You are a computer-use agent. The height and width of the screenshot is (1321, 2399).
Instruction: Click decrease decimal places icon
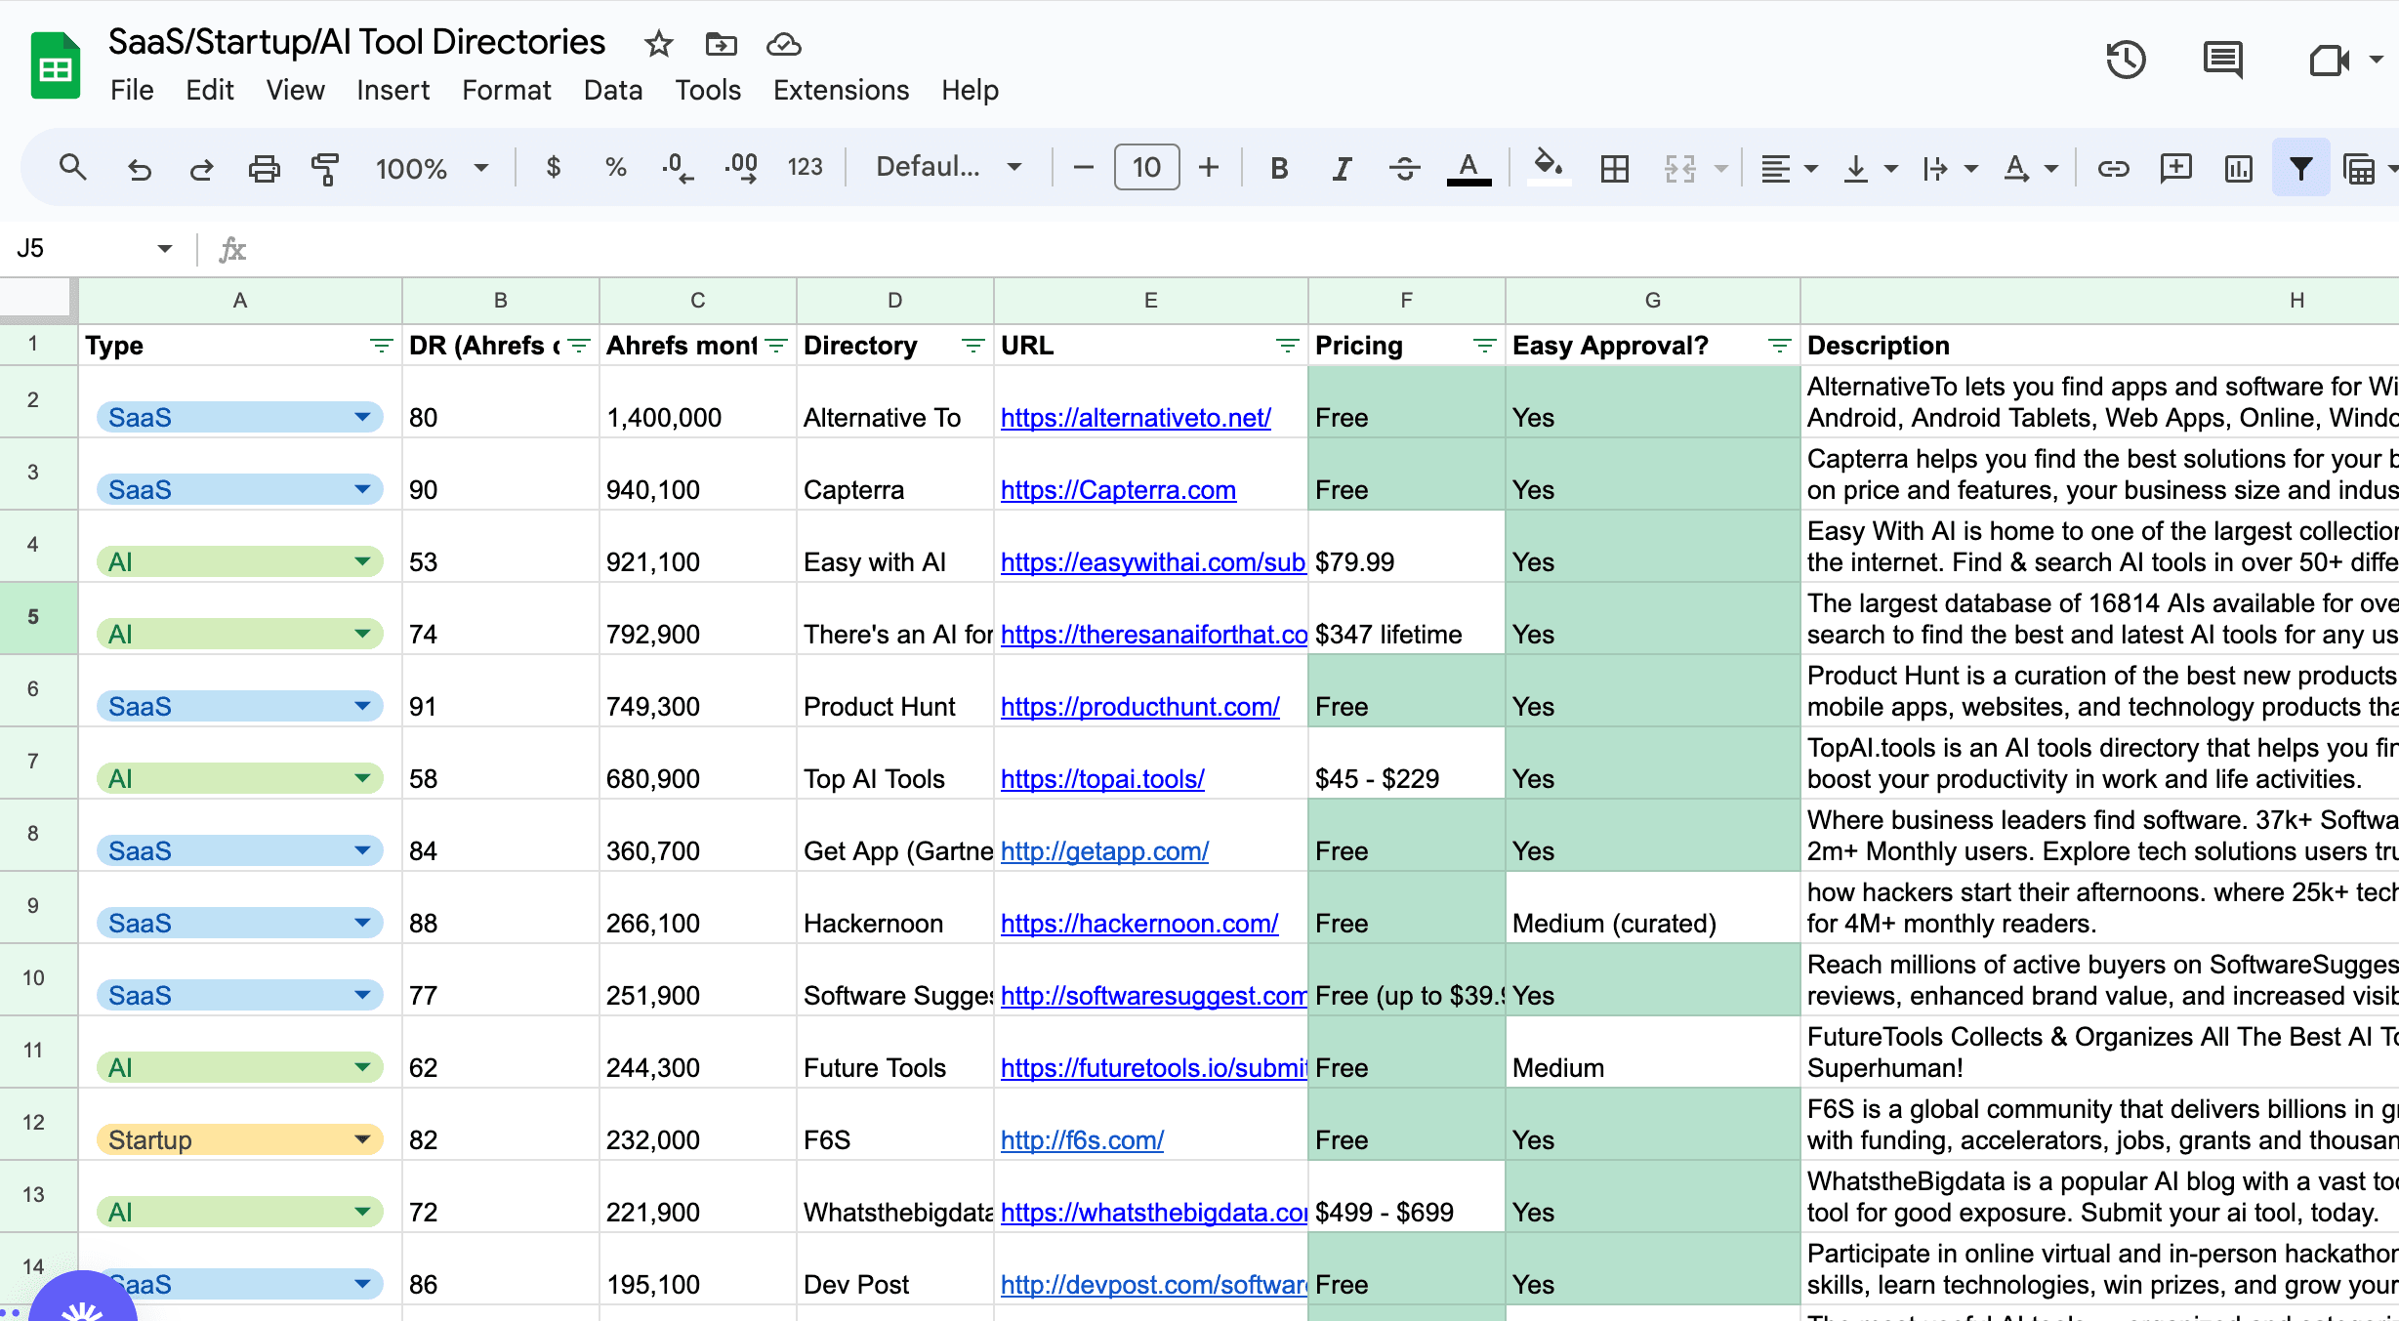[x=678, y=168]
